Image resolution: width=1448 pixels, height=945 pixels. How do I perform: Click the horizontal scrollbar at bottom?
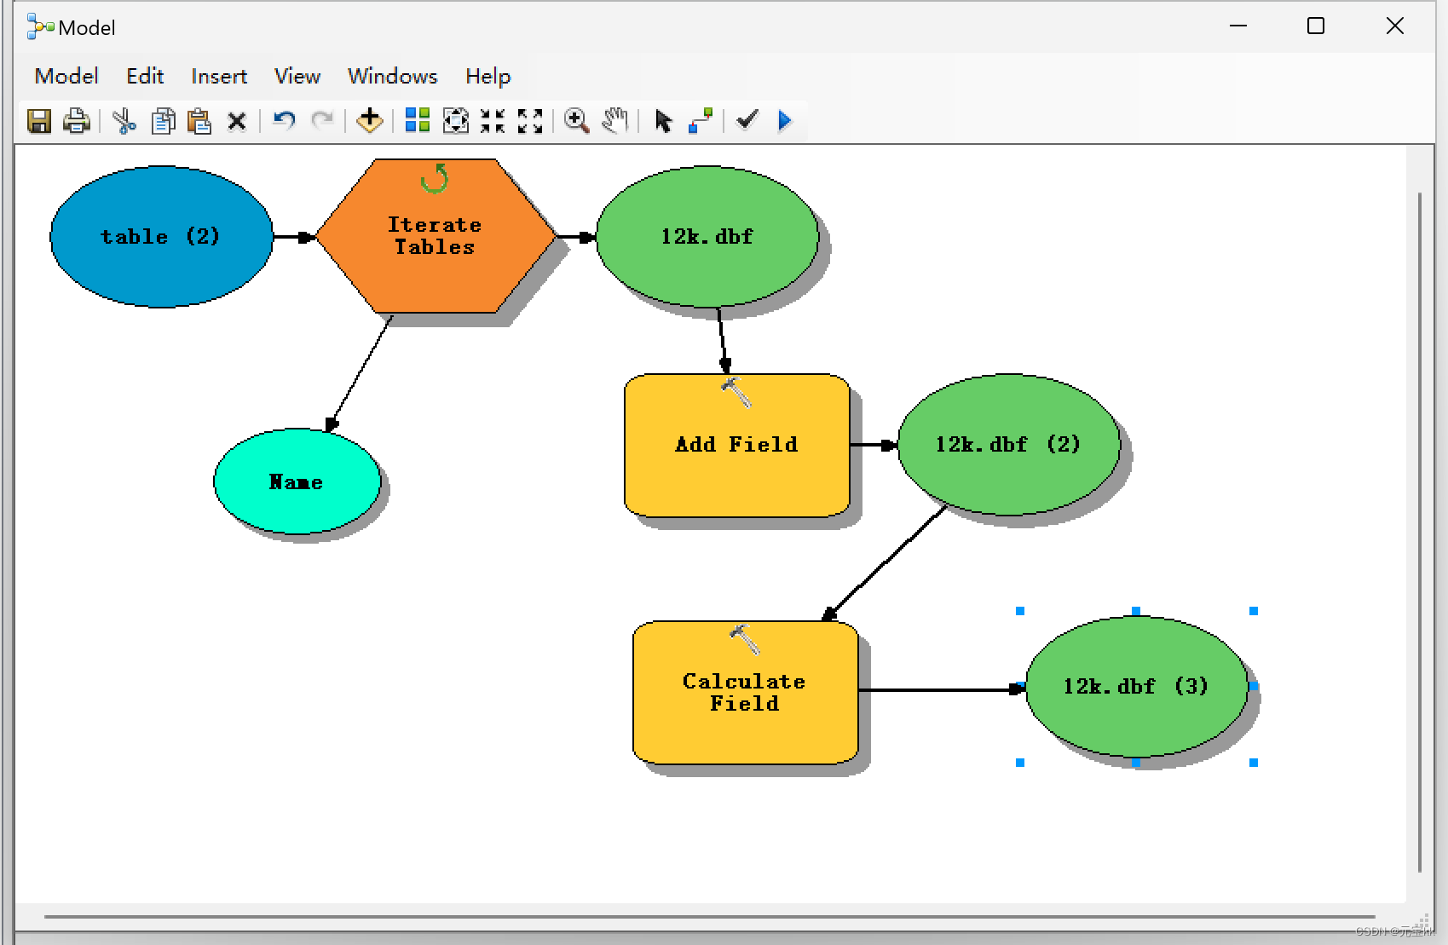pyautogui.click(x=709, y=917)
